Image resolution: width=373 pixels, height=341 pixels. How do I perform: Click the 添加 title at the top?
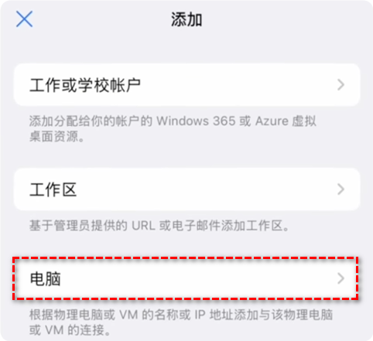pos(186,19)
